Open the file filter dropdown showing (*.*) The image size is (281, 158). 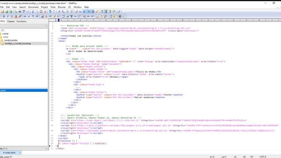tap(46, 148)
